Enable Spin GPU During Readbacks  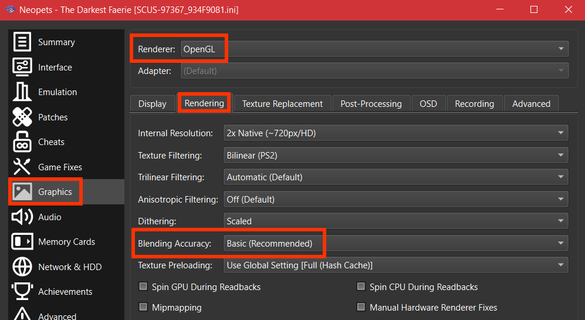pos(143,287)
